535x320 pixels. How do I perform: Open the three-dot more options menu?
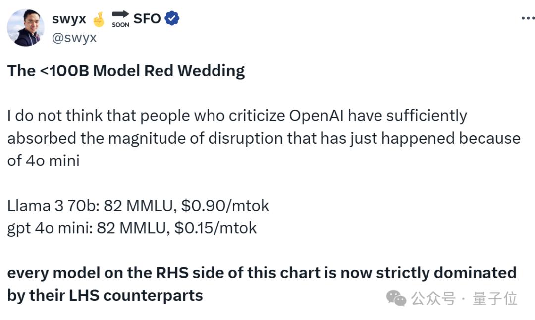coord(528,18)
